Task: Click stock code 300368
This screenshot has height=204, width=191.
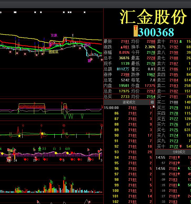Action: coord(156,32)
